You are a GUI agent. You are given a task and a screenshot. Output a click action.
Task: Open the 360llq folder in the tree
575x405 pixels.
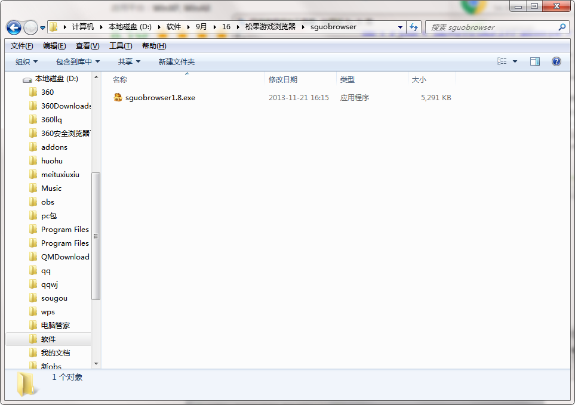click(51, 120)
